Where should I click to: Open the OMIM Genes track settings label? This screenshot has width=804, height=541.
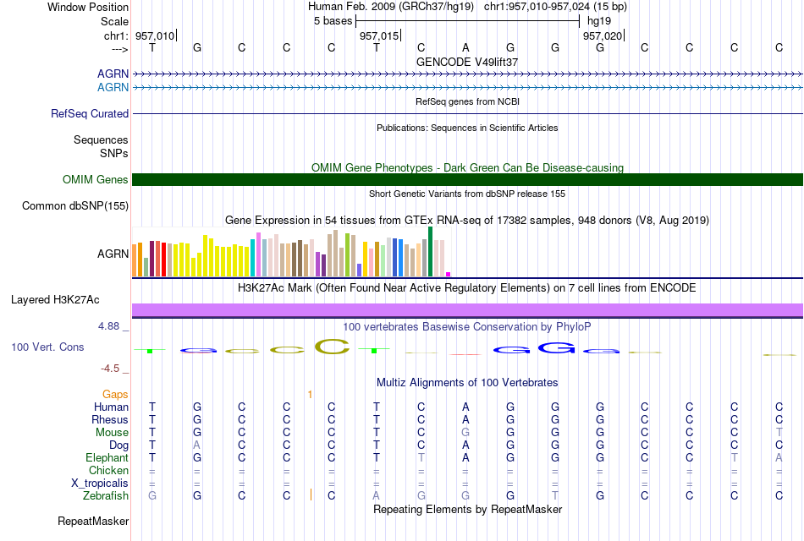96,180
